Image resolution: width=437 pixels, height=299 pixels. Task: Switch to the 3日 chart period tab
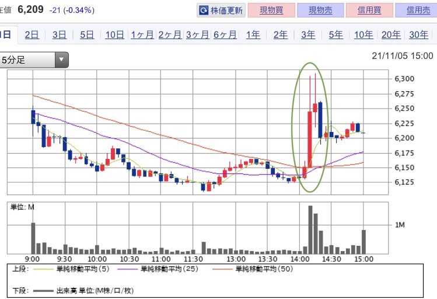coord(60,35)
